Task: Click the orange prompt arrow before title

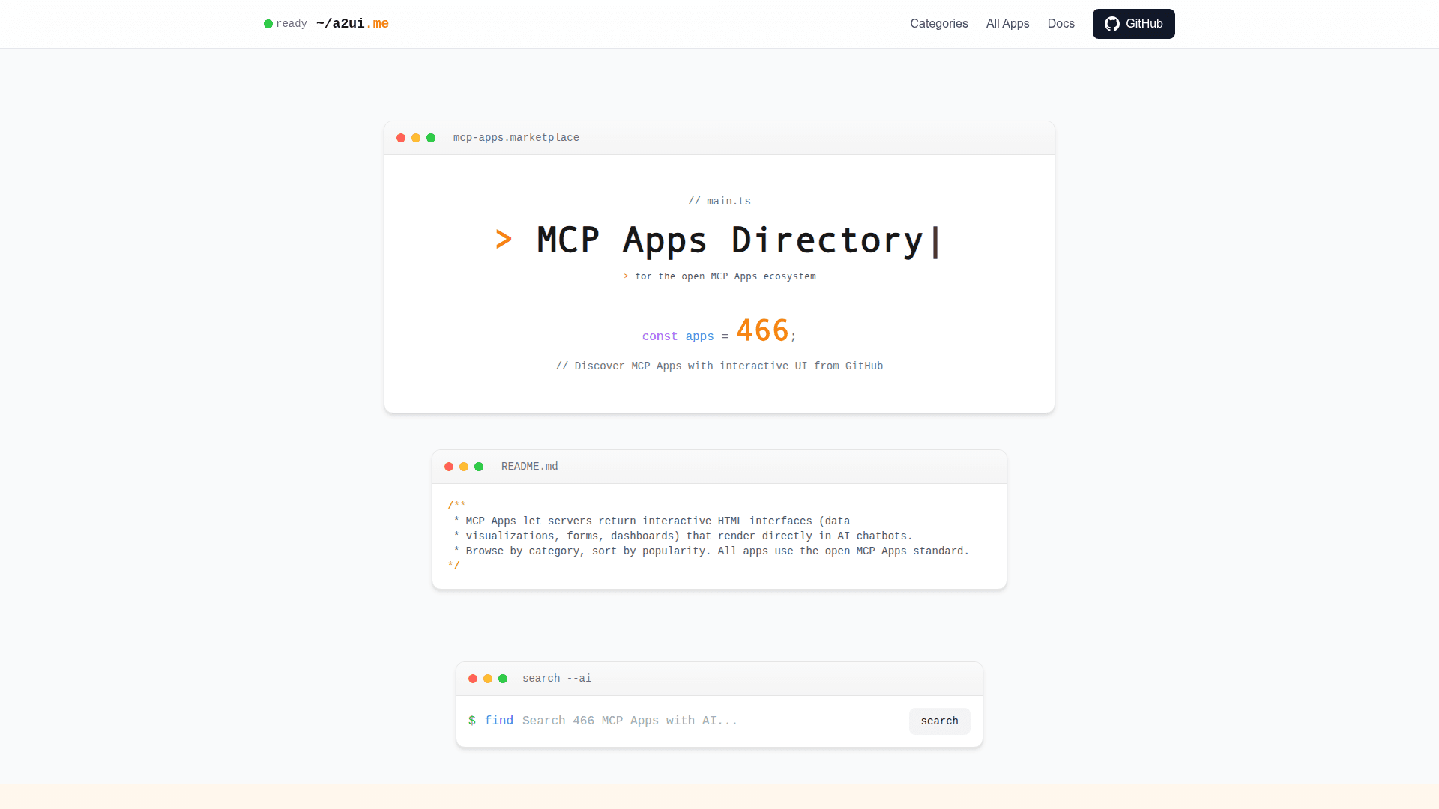Action: pos(504,240)
